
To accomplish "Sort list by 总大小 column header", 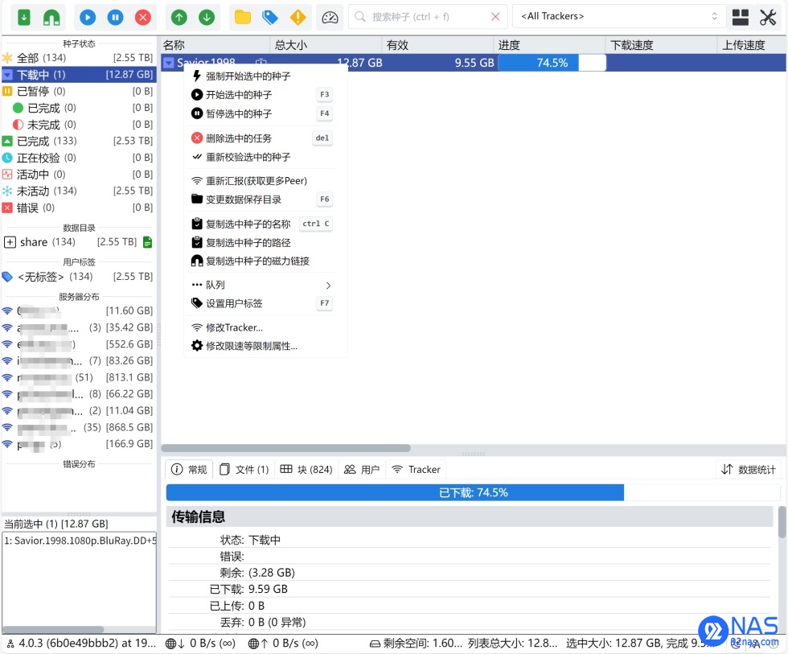I will pos(326,45).
